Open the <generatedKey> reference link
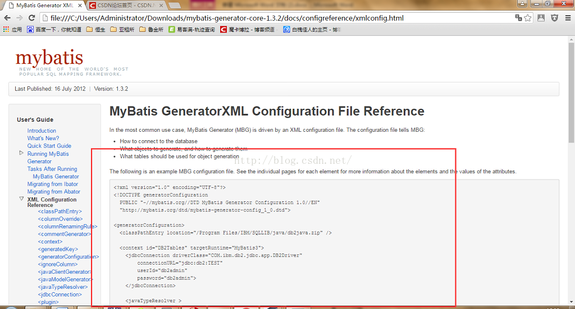 coord(58,250)
